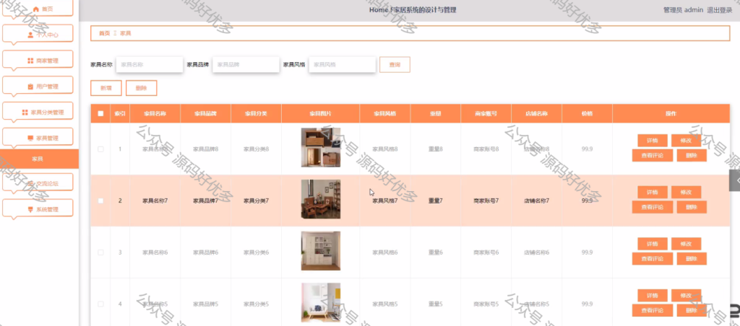Click the 家具图片 column header
The width and height of the screenshot is (740, 326).
[320, 113]
